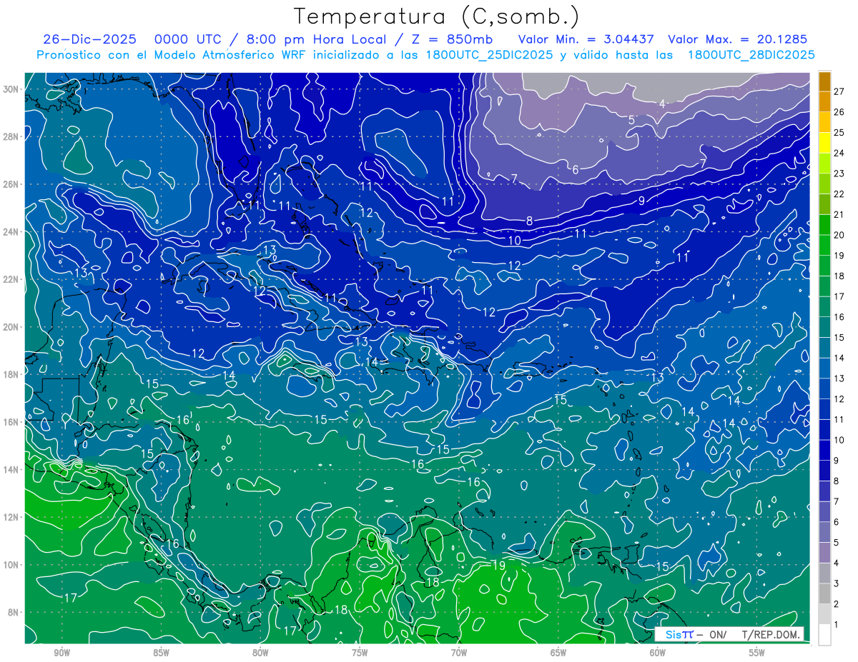Click the colorbar tick label '3'
Screen dimensions: 858x662
pos(836,583)
